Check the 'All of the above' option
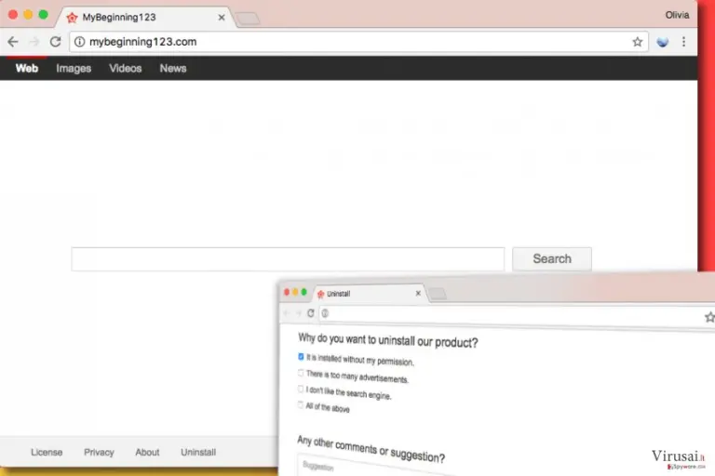Image resolution: width=715 pixels, height=476 pixels. [301, 404]
